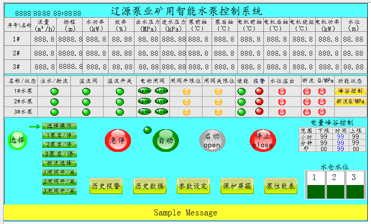Click the green 自动 auto mode button
371x224 pixels.
point(166,140)
